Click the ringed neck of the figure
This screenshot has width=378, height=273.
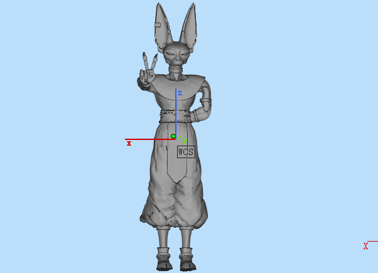[176, 71]
